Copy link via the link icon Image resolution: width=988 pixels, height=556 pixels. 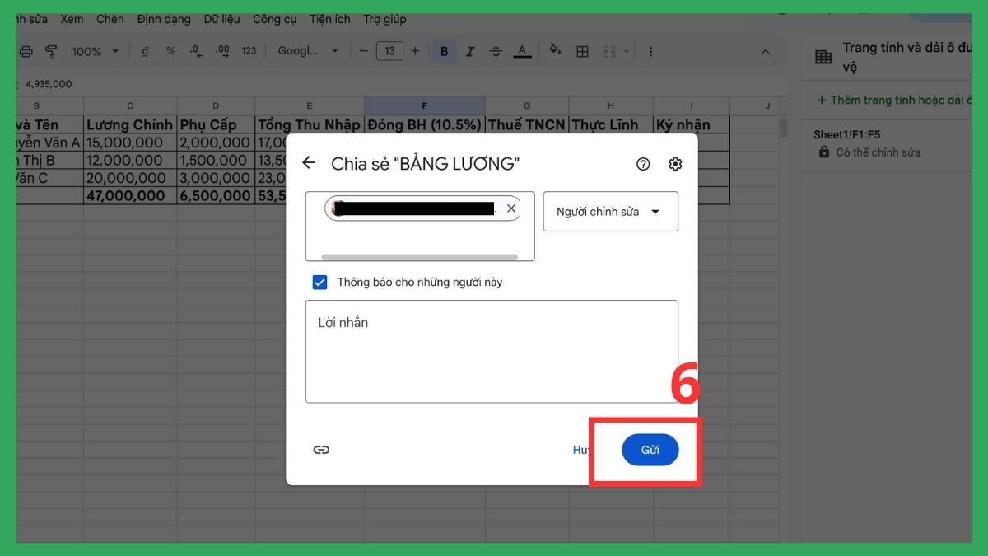(x=321, y=450)
